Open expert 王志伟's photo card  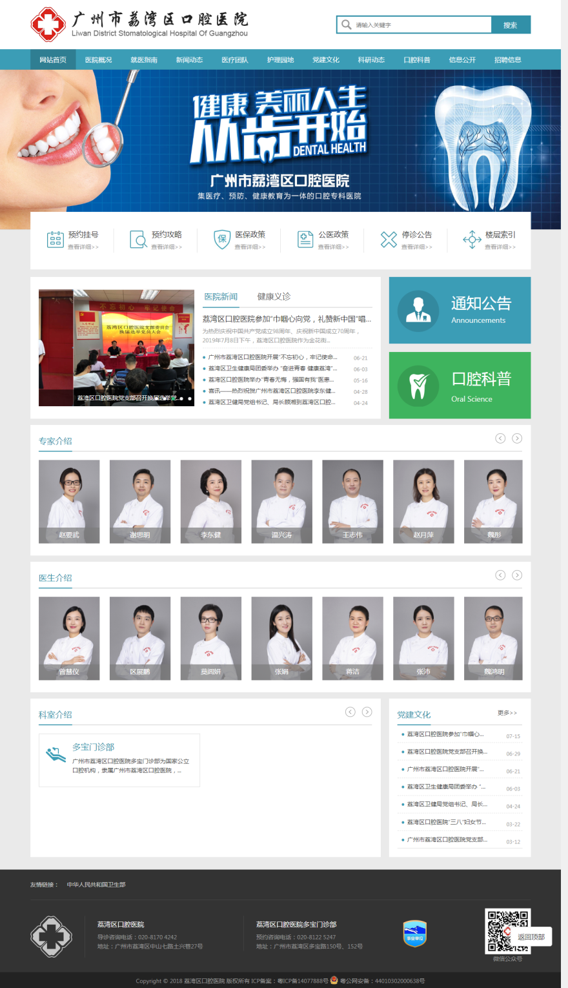(352, 501)
